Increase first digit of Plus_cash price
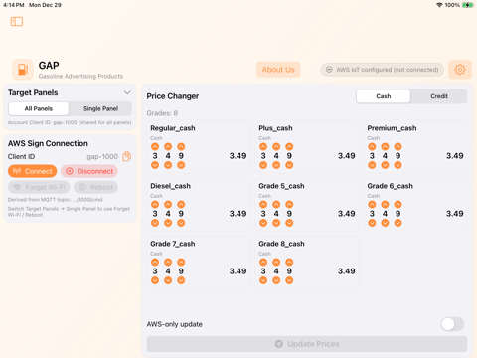 263,146
